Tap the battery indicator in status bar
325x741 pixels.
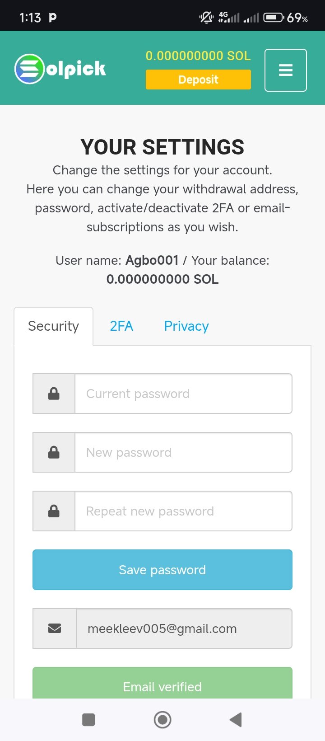(x=274, y=18)
